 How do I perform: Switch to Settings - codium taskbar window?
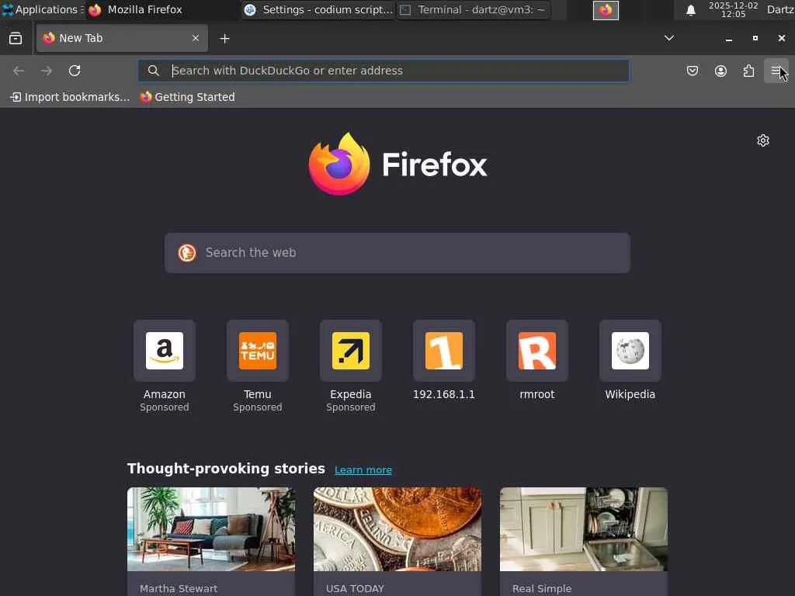pyautogui.click(x=318, y=9)
